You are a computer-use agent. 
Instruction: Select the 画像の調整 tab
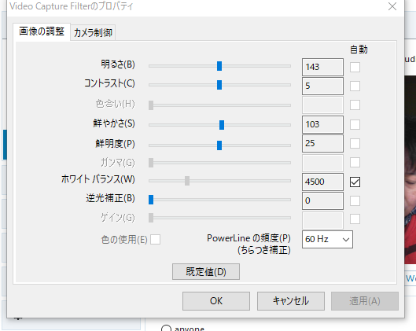pyautogui.click(x=42, y=31)
